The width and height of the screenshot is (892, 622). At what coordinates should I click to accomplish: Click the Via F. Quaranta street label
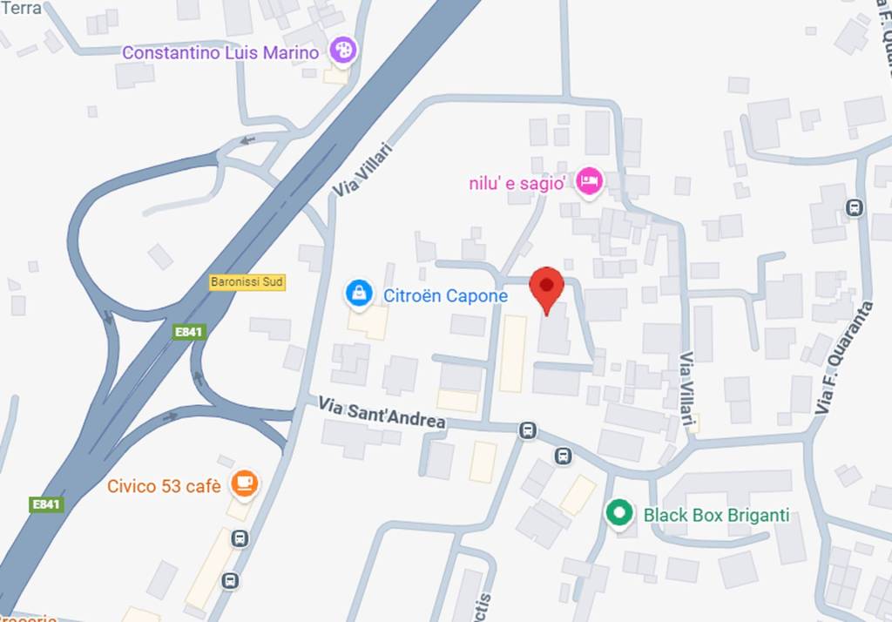[x=843, y=358]
